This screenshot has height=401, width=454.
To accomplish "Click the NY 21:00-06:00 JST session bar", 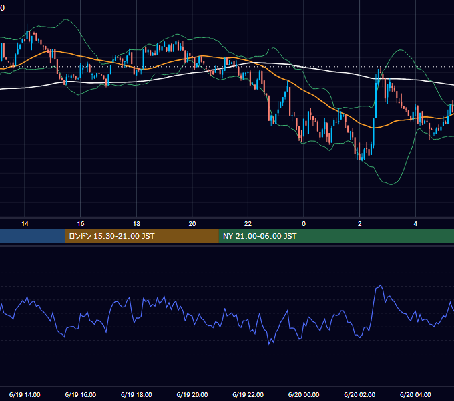I will coord(336,236).
